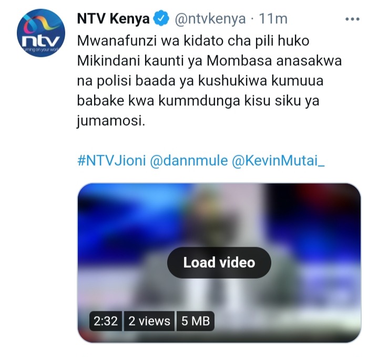378x357 pixels.
Task: Click the tweet text starting with Mwanafunzi
Action: click(x=209, y=81)
